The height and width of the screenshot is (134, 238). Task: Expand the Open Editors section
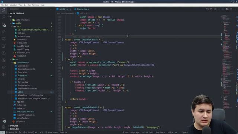pyautogui.click(x=30, y=13)
